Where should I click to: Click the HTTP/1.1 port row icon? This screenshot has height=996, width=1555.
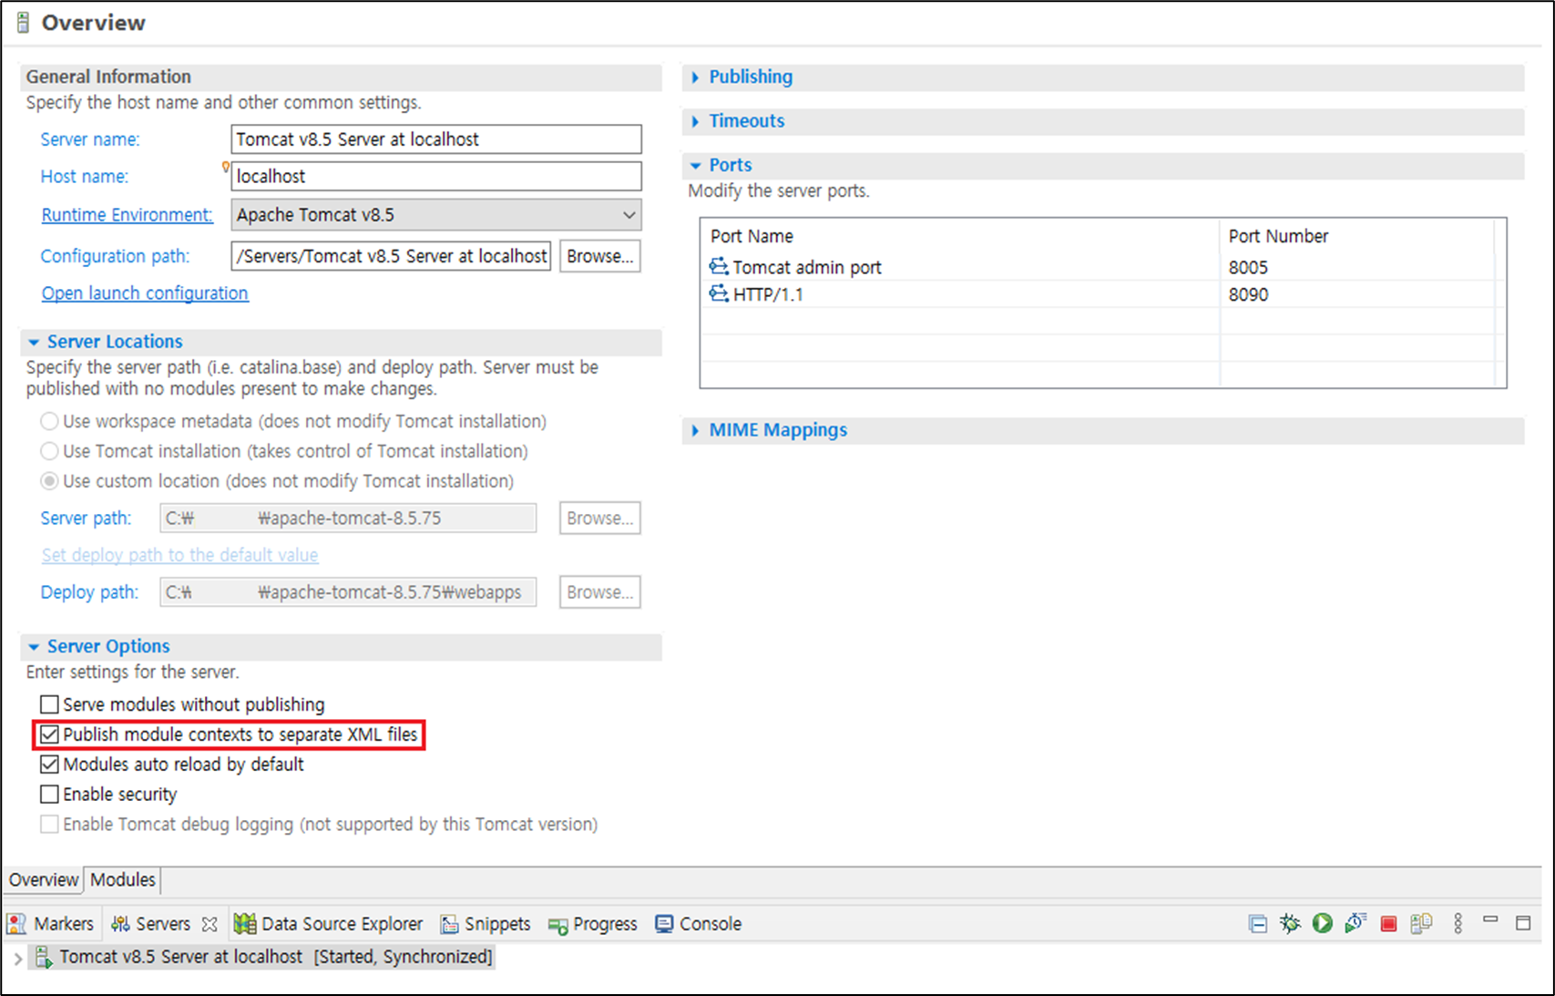(x=719, y=293)
